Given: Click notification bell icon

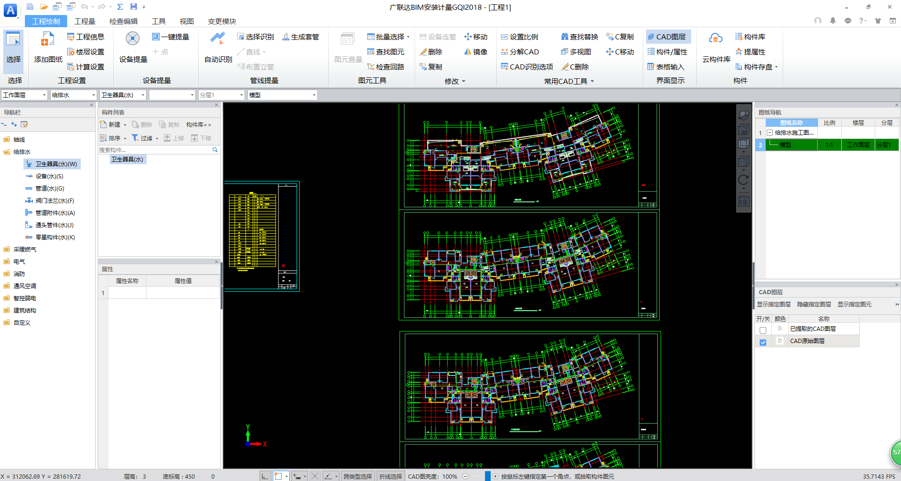Looking at the screenshot, I should [833, 21].
